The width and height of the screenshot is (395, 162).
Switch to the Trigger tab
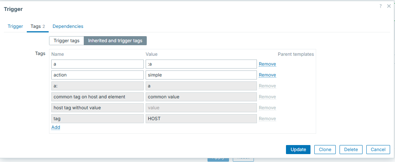(15, 26)
